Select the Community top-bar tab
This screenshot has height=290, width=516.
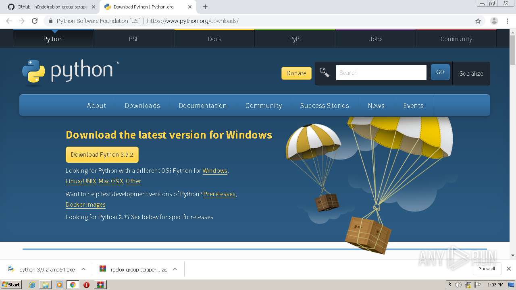click(456, 39)
